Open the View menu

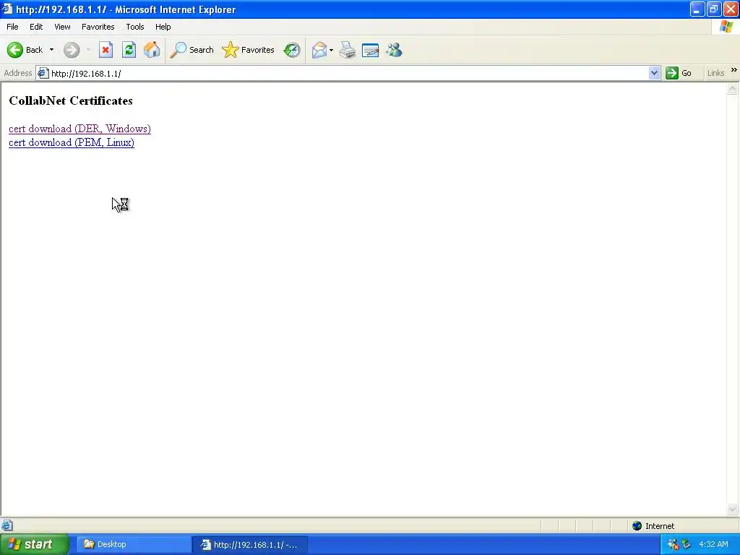coord(62,27)
